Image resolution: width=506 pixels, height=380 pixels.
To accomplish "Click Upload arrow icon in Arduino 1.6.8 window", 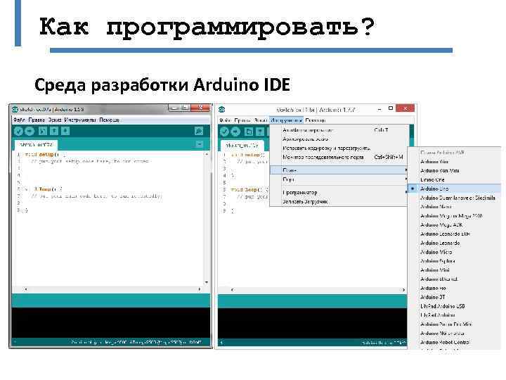I will click(30, 131).
